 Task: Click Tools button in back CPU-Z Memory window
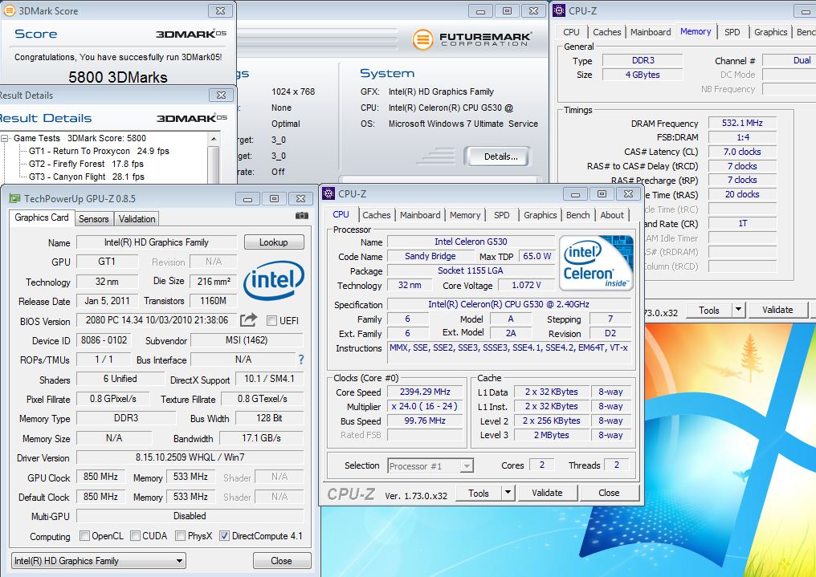(709, 310)
